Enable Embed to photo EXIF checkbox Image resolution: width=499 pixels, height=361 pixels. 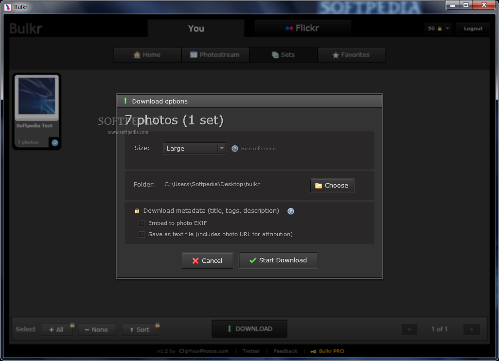[142, 223]
